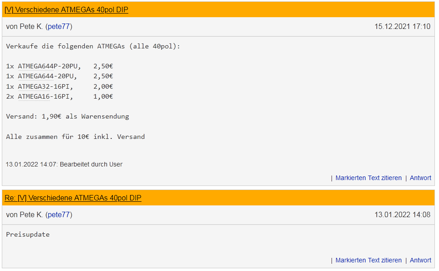439x271 pixels.
Task: Click the 'Preisupdate' message text
Action: pos(28,235)
